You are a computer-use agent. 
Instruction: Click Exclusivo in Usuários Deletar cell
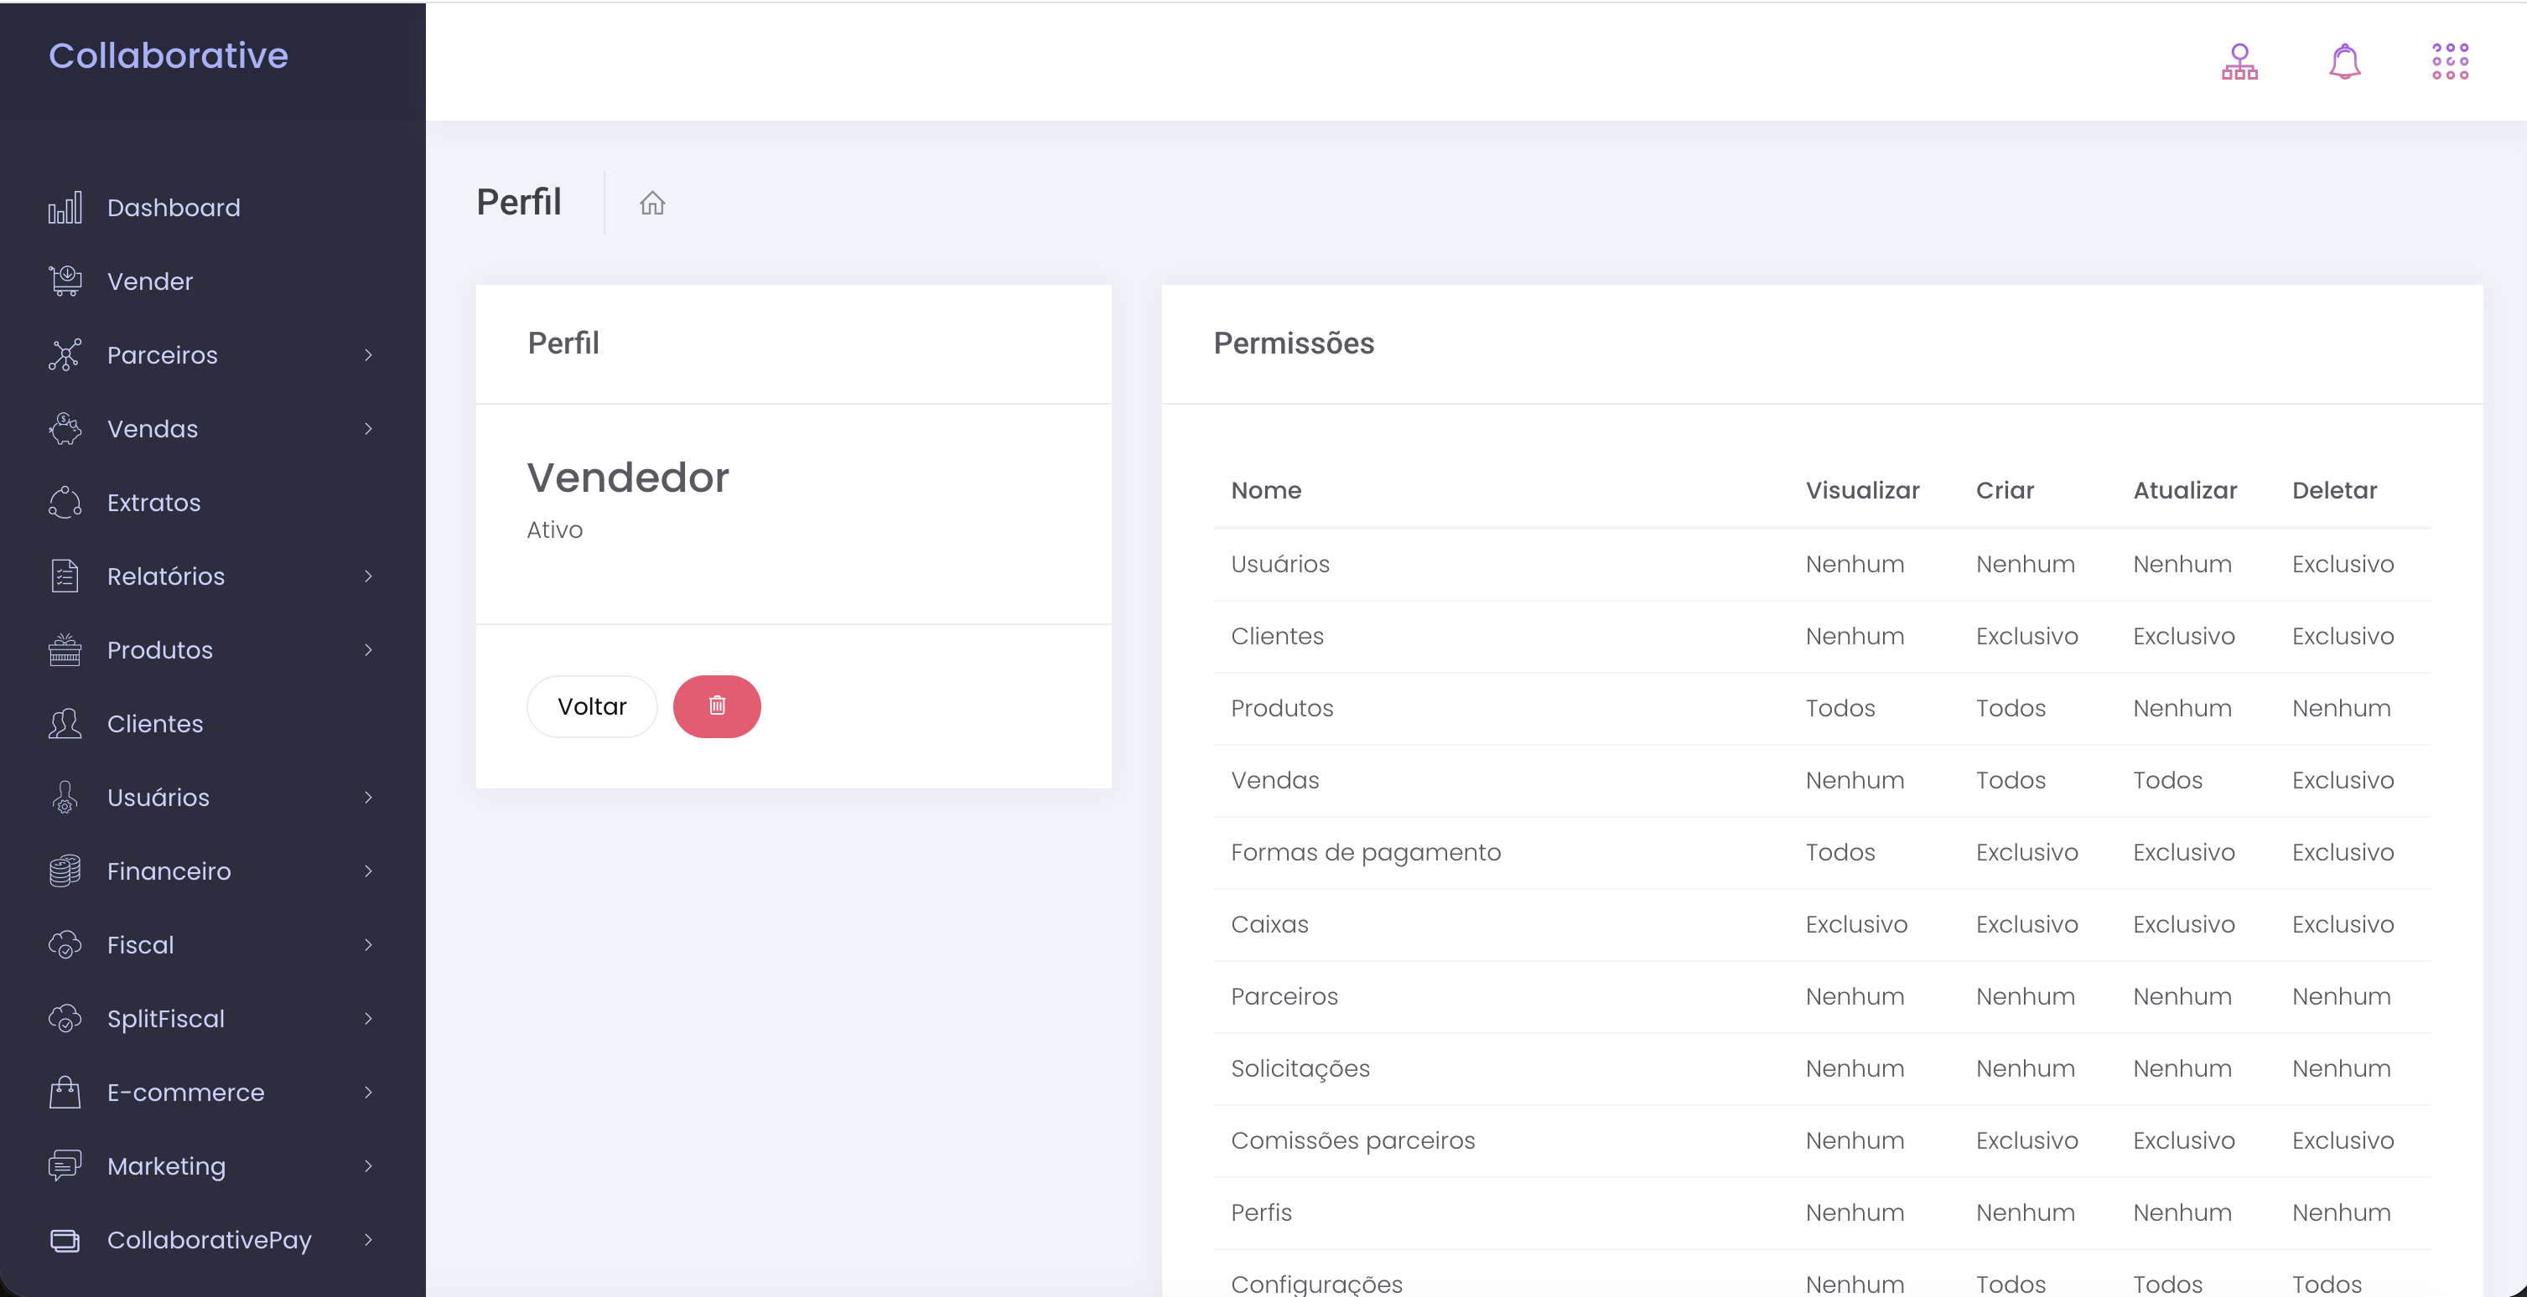point(2343,564)
